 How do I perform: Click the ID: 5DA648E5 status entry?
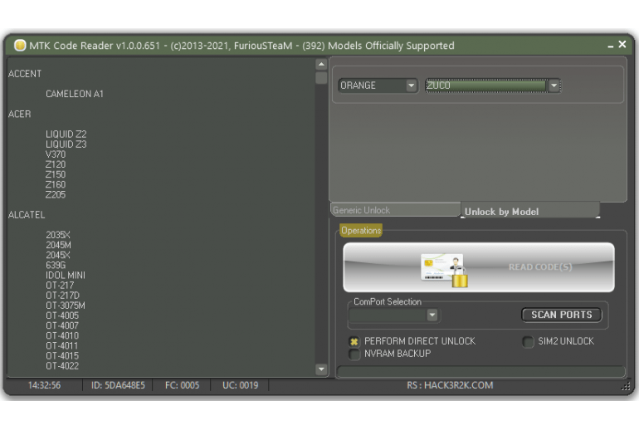tap(118, 385)
